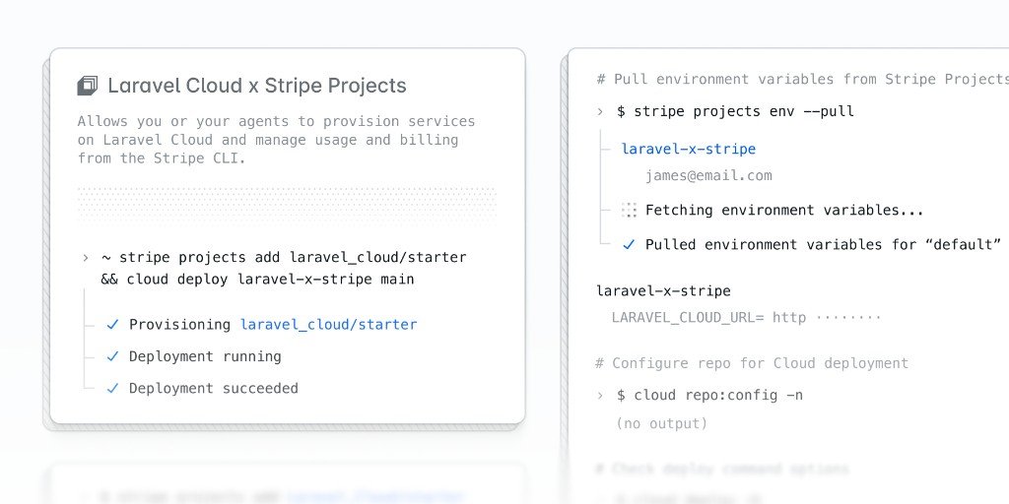The width and height of the screenshot is (1009, 504).
Task: Click checkmark next to Deployment succeeded
Action: tap(112, 388)
